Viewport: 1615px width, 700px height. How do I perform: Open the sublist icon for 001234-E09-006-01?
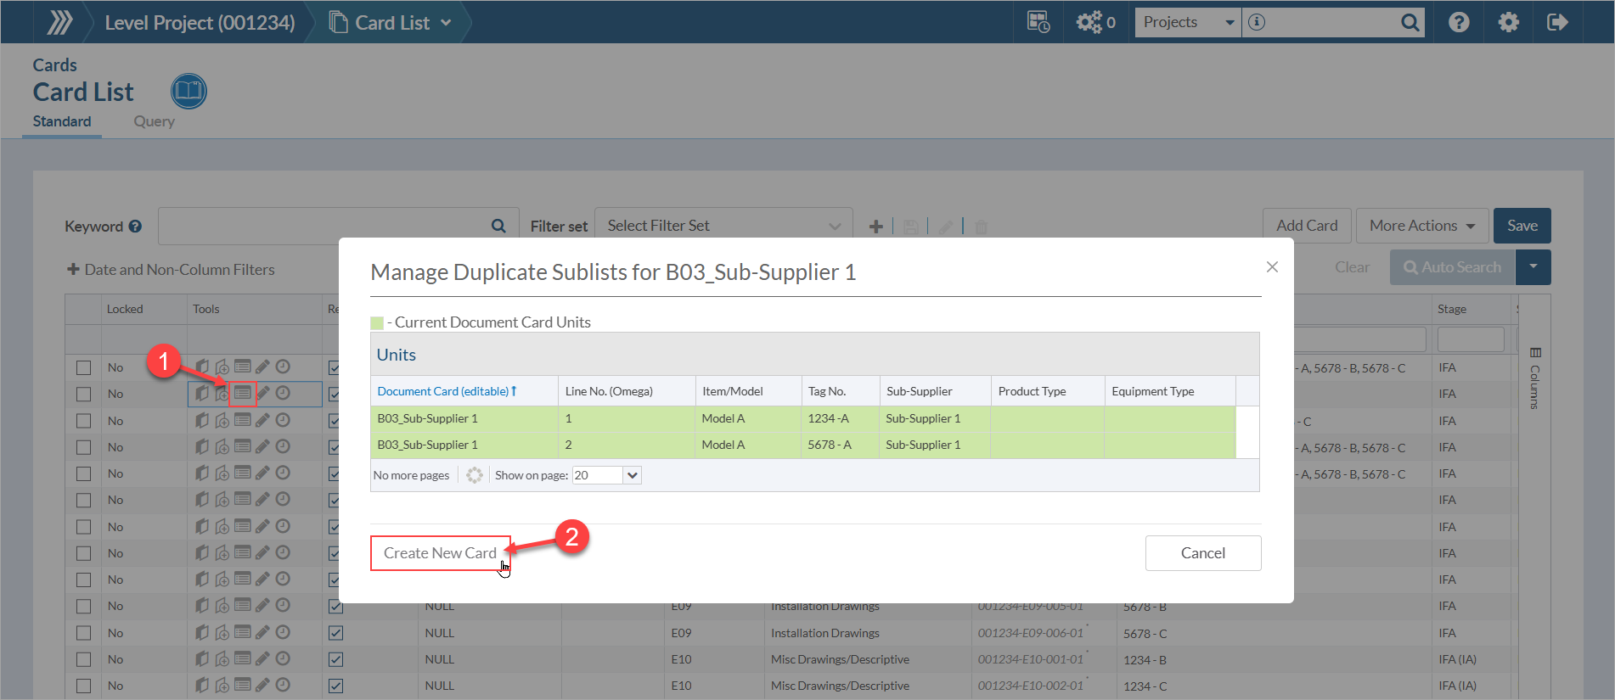point(242,632)
